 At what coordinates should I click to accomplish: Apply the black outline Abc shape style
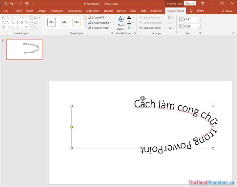(51, 22)
